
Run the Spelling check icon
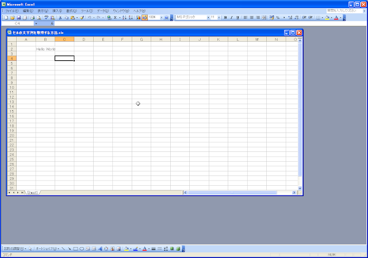pos(46,18)
